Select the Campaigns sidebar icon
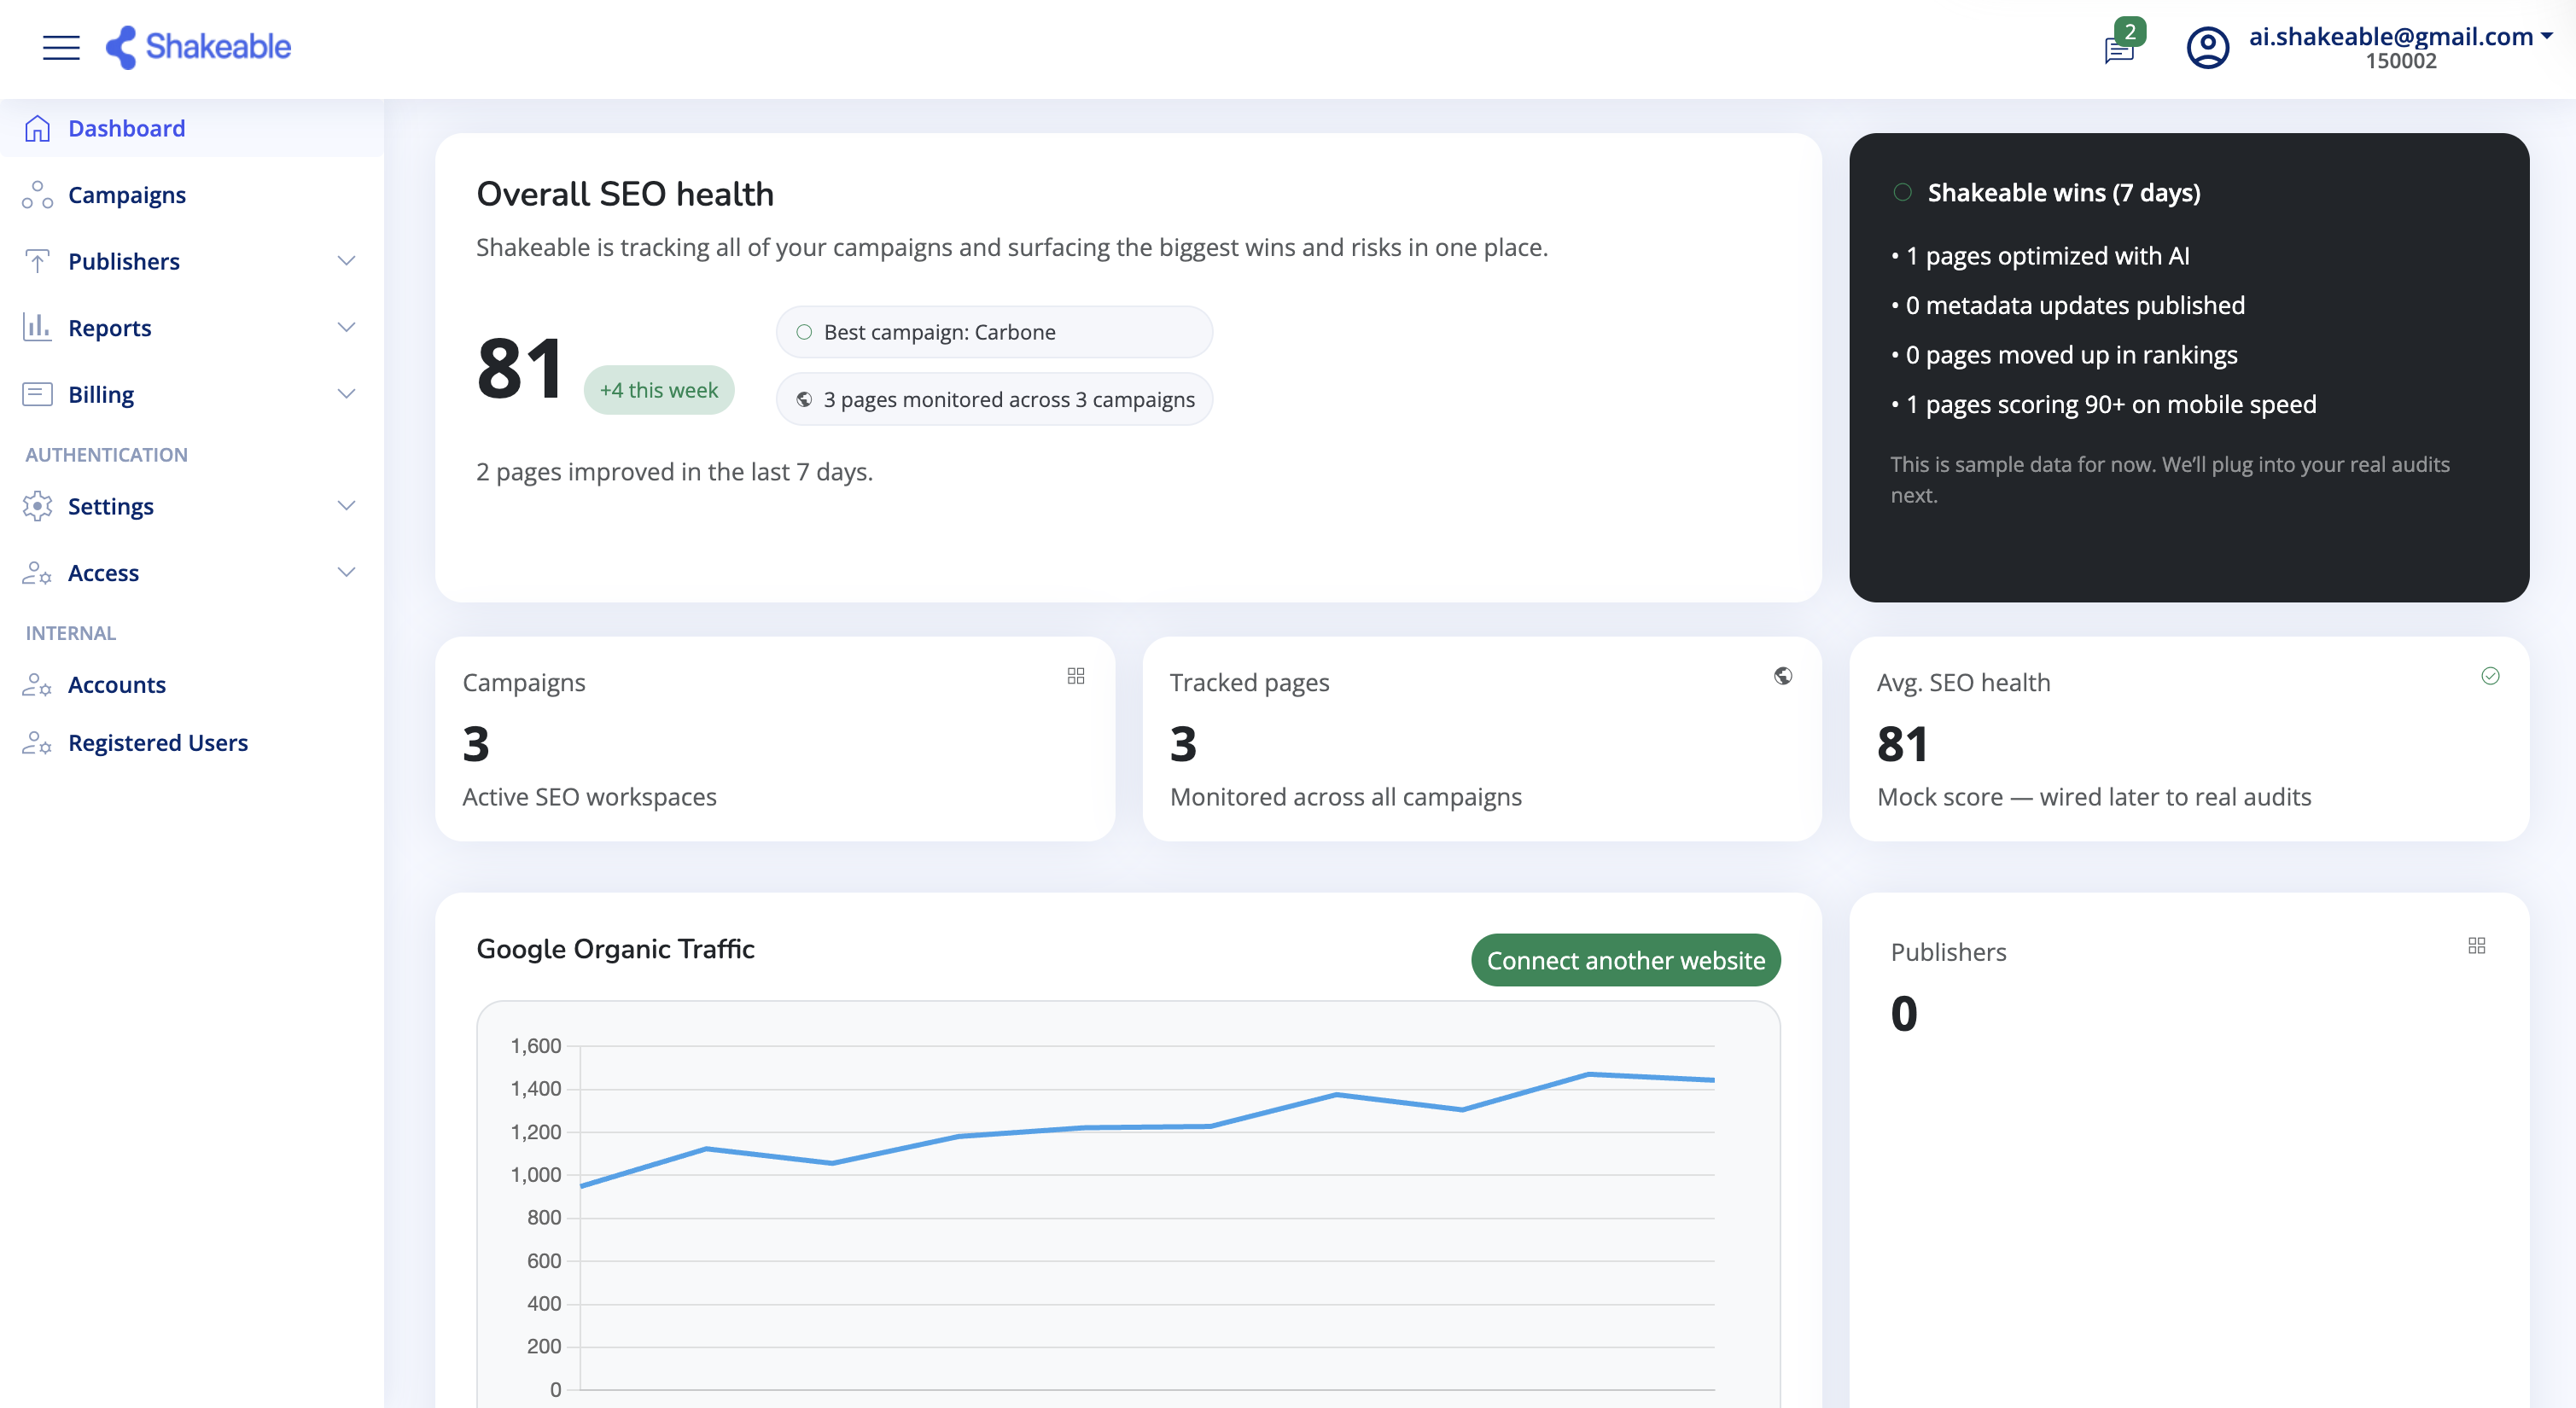This screenshot has height=1408, width=2576. point(37,195)
